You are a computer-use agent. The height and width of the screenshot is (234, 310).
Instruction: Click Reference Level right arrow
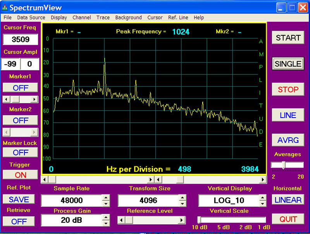(x=181, y=220)
